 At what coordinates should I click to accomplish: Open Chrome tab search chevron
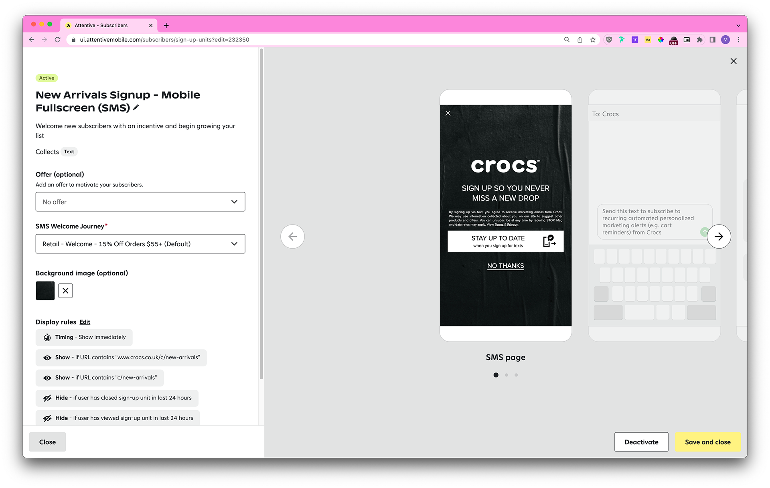[738, 25]
